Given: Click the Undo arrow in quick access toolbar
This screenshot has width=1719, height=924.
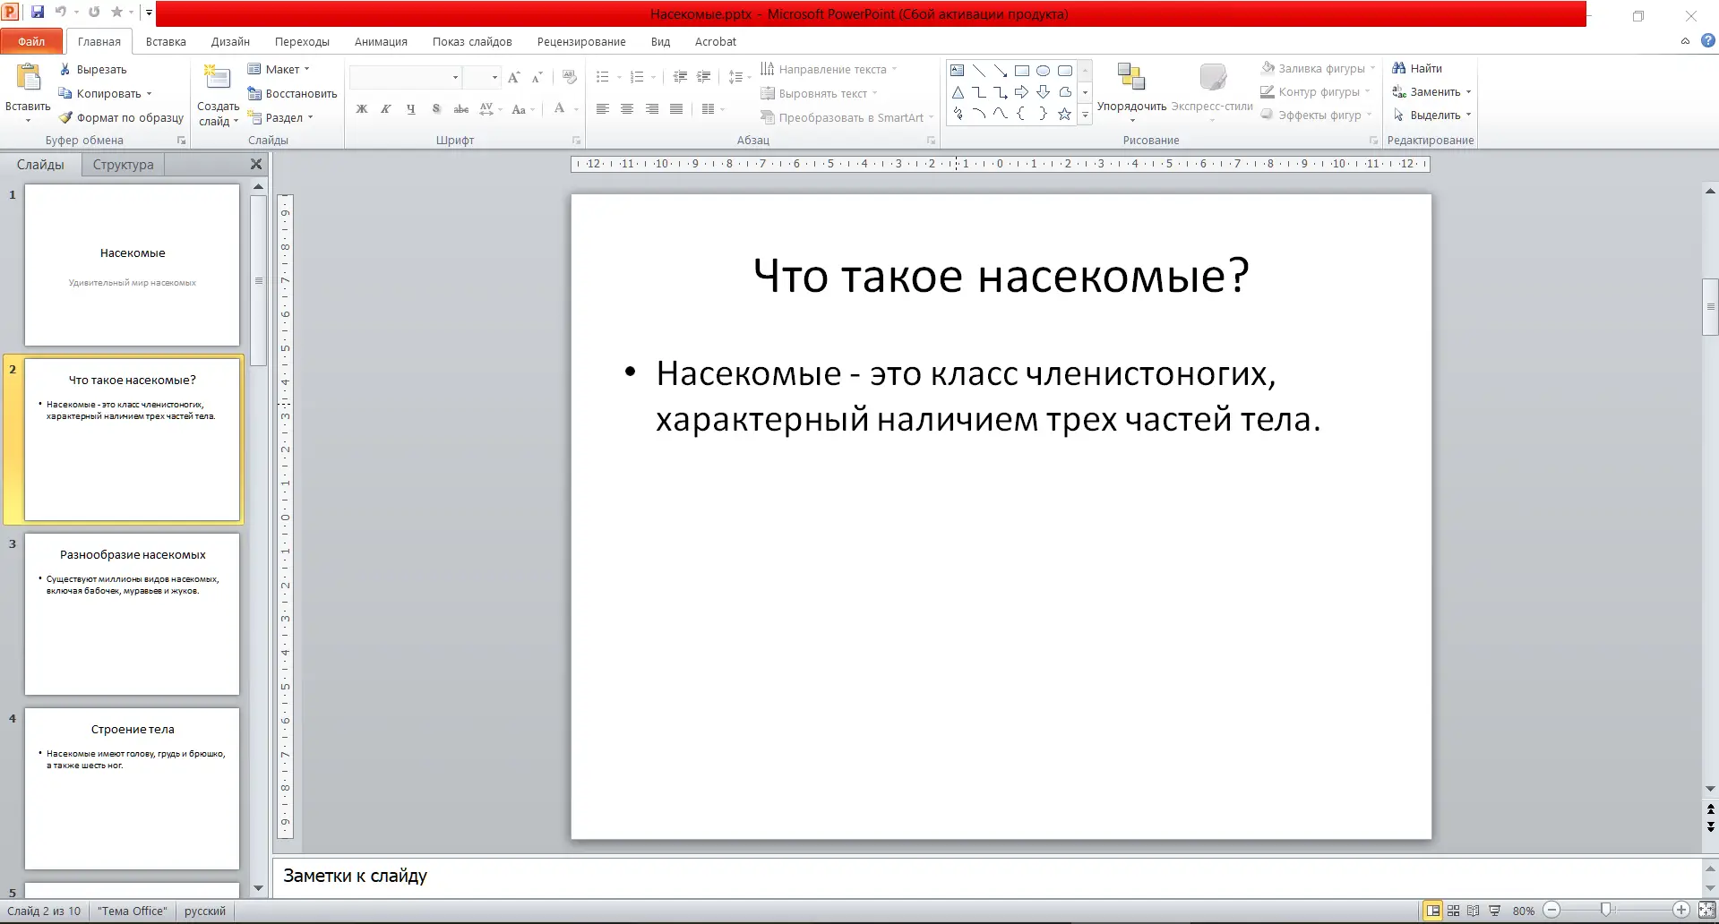Looking at the screenshot, I should [61, 13].
